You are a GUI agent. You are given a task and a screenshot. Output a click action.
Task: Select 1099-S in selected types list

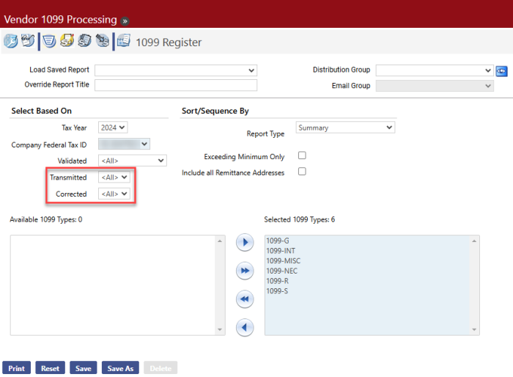[x=367, y=291]
